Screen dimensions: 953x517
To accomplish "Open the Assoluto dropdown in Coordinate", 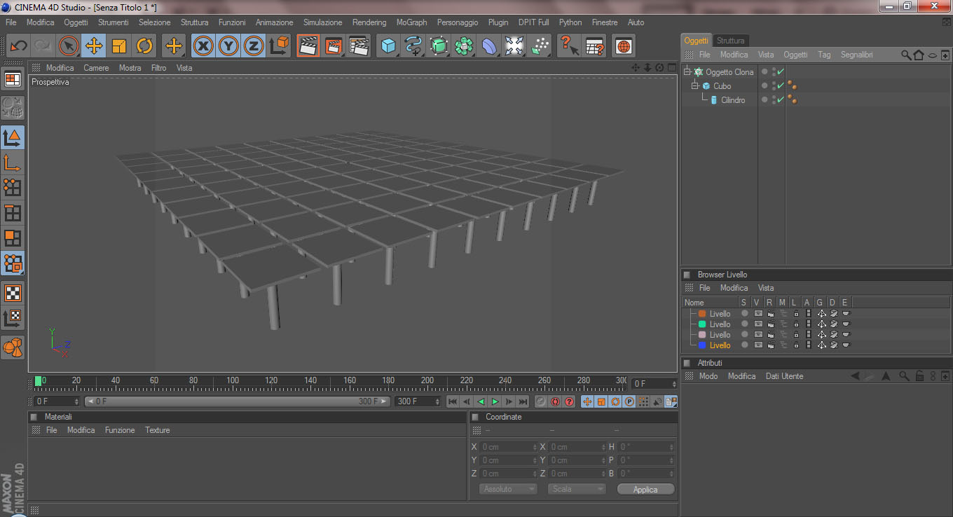I will [508, 489].
